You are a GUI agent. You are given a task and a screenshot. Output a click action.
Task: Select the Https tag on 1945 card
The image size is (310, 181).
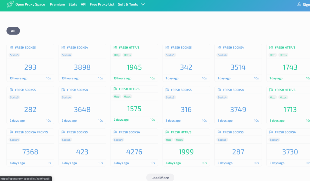[127, 55]
